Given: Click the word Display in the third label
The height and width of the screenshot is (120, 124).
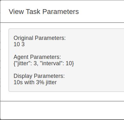Looking at the screenshot, I should 23,76.
